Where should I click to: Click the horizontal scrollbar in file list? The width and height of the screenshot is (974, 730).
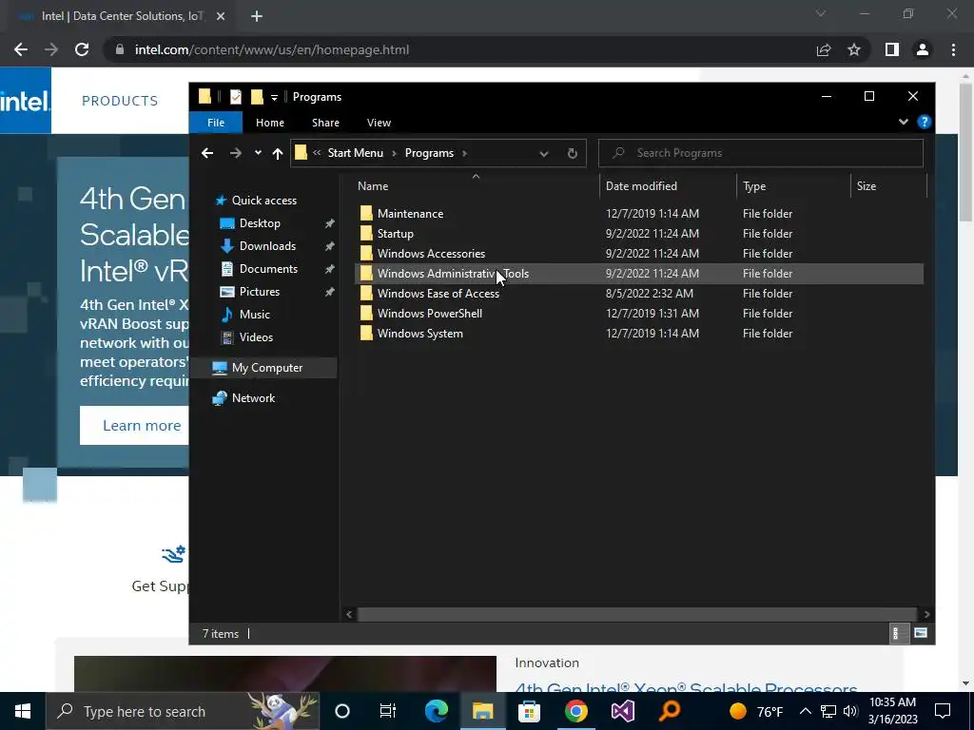point(637,614)
